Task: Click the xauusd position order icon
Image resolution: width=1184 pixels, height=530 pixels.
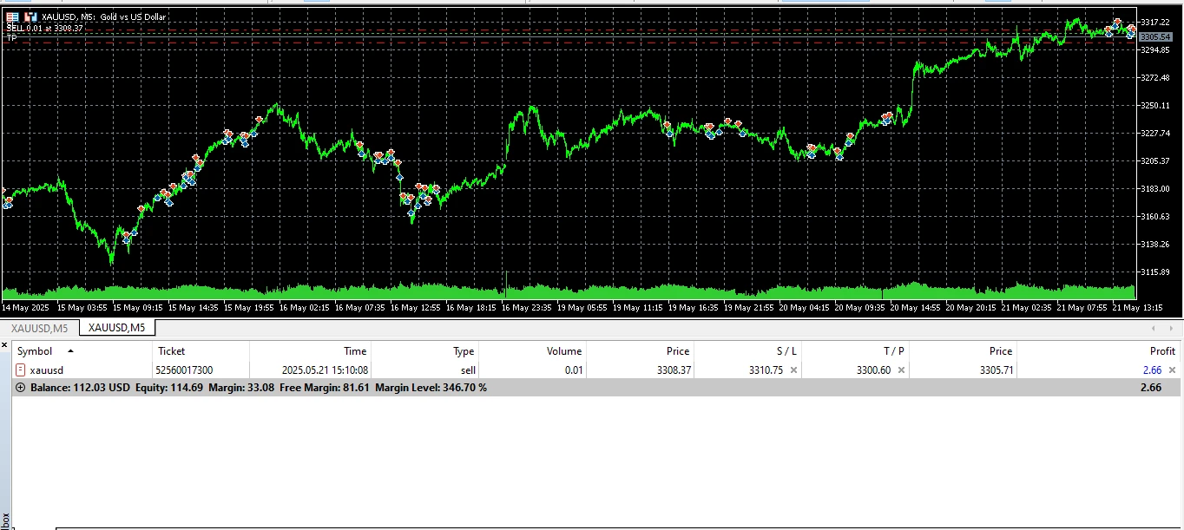Action: point(21,370)
